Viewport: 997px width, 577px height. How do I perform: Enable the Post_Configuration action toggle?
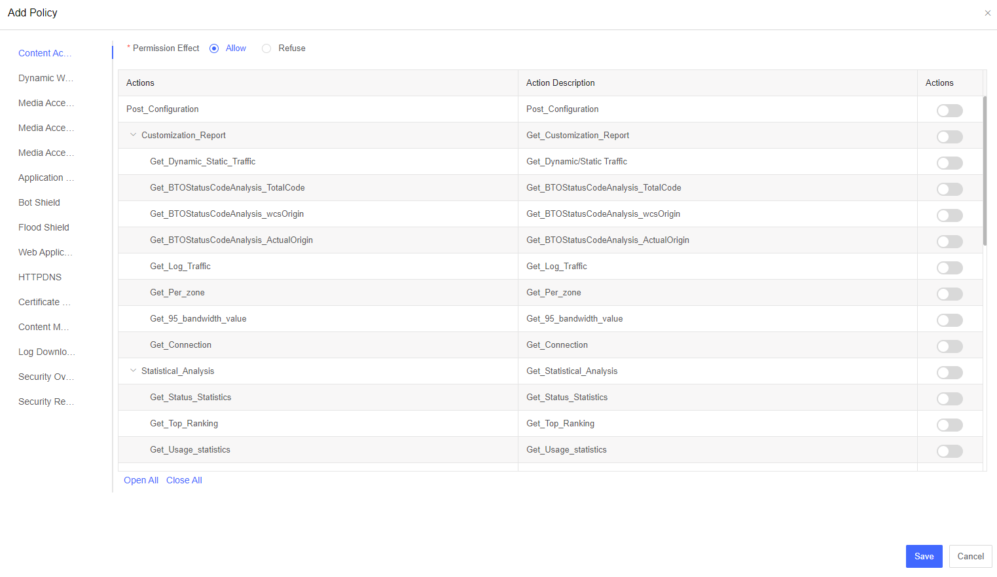(x=949, y=111)
